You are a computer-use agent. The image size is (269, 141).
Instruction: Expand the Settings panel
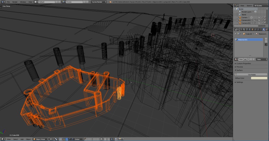point(239,82)
